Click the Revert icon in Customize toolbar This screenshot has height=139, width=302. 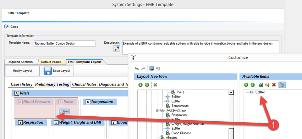coord(158,68)
